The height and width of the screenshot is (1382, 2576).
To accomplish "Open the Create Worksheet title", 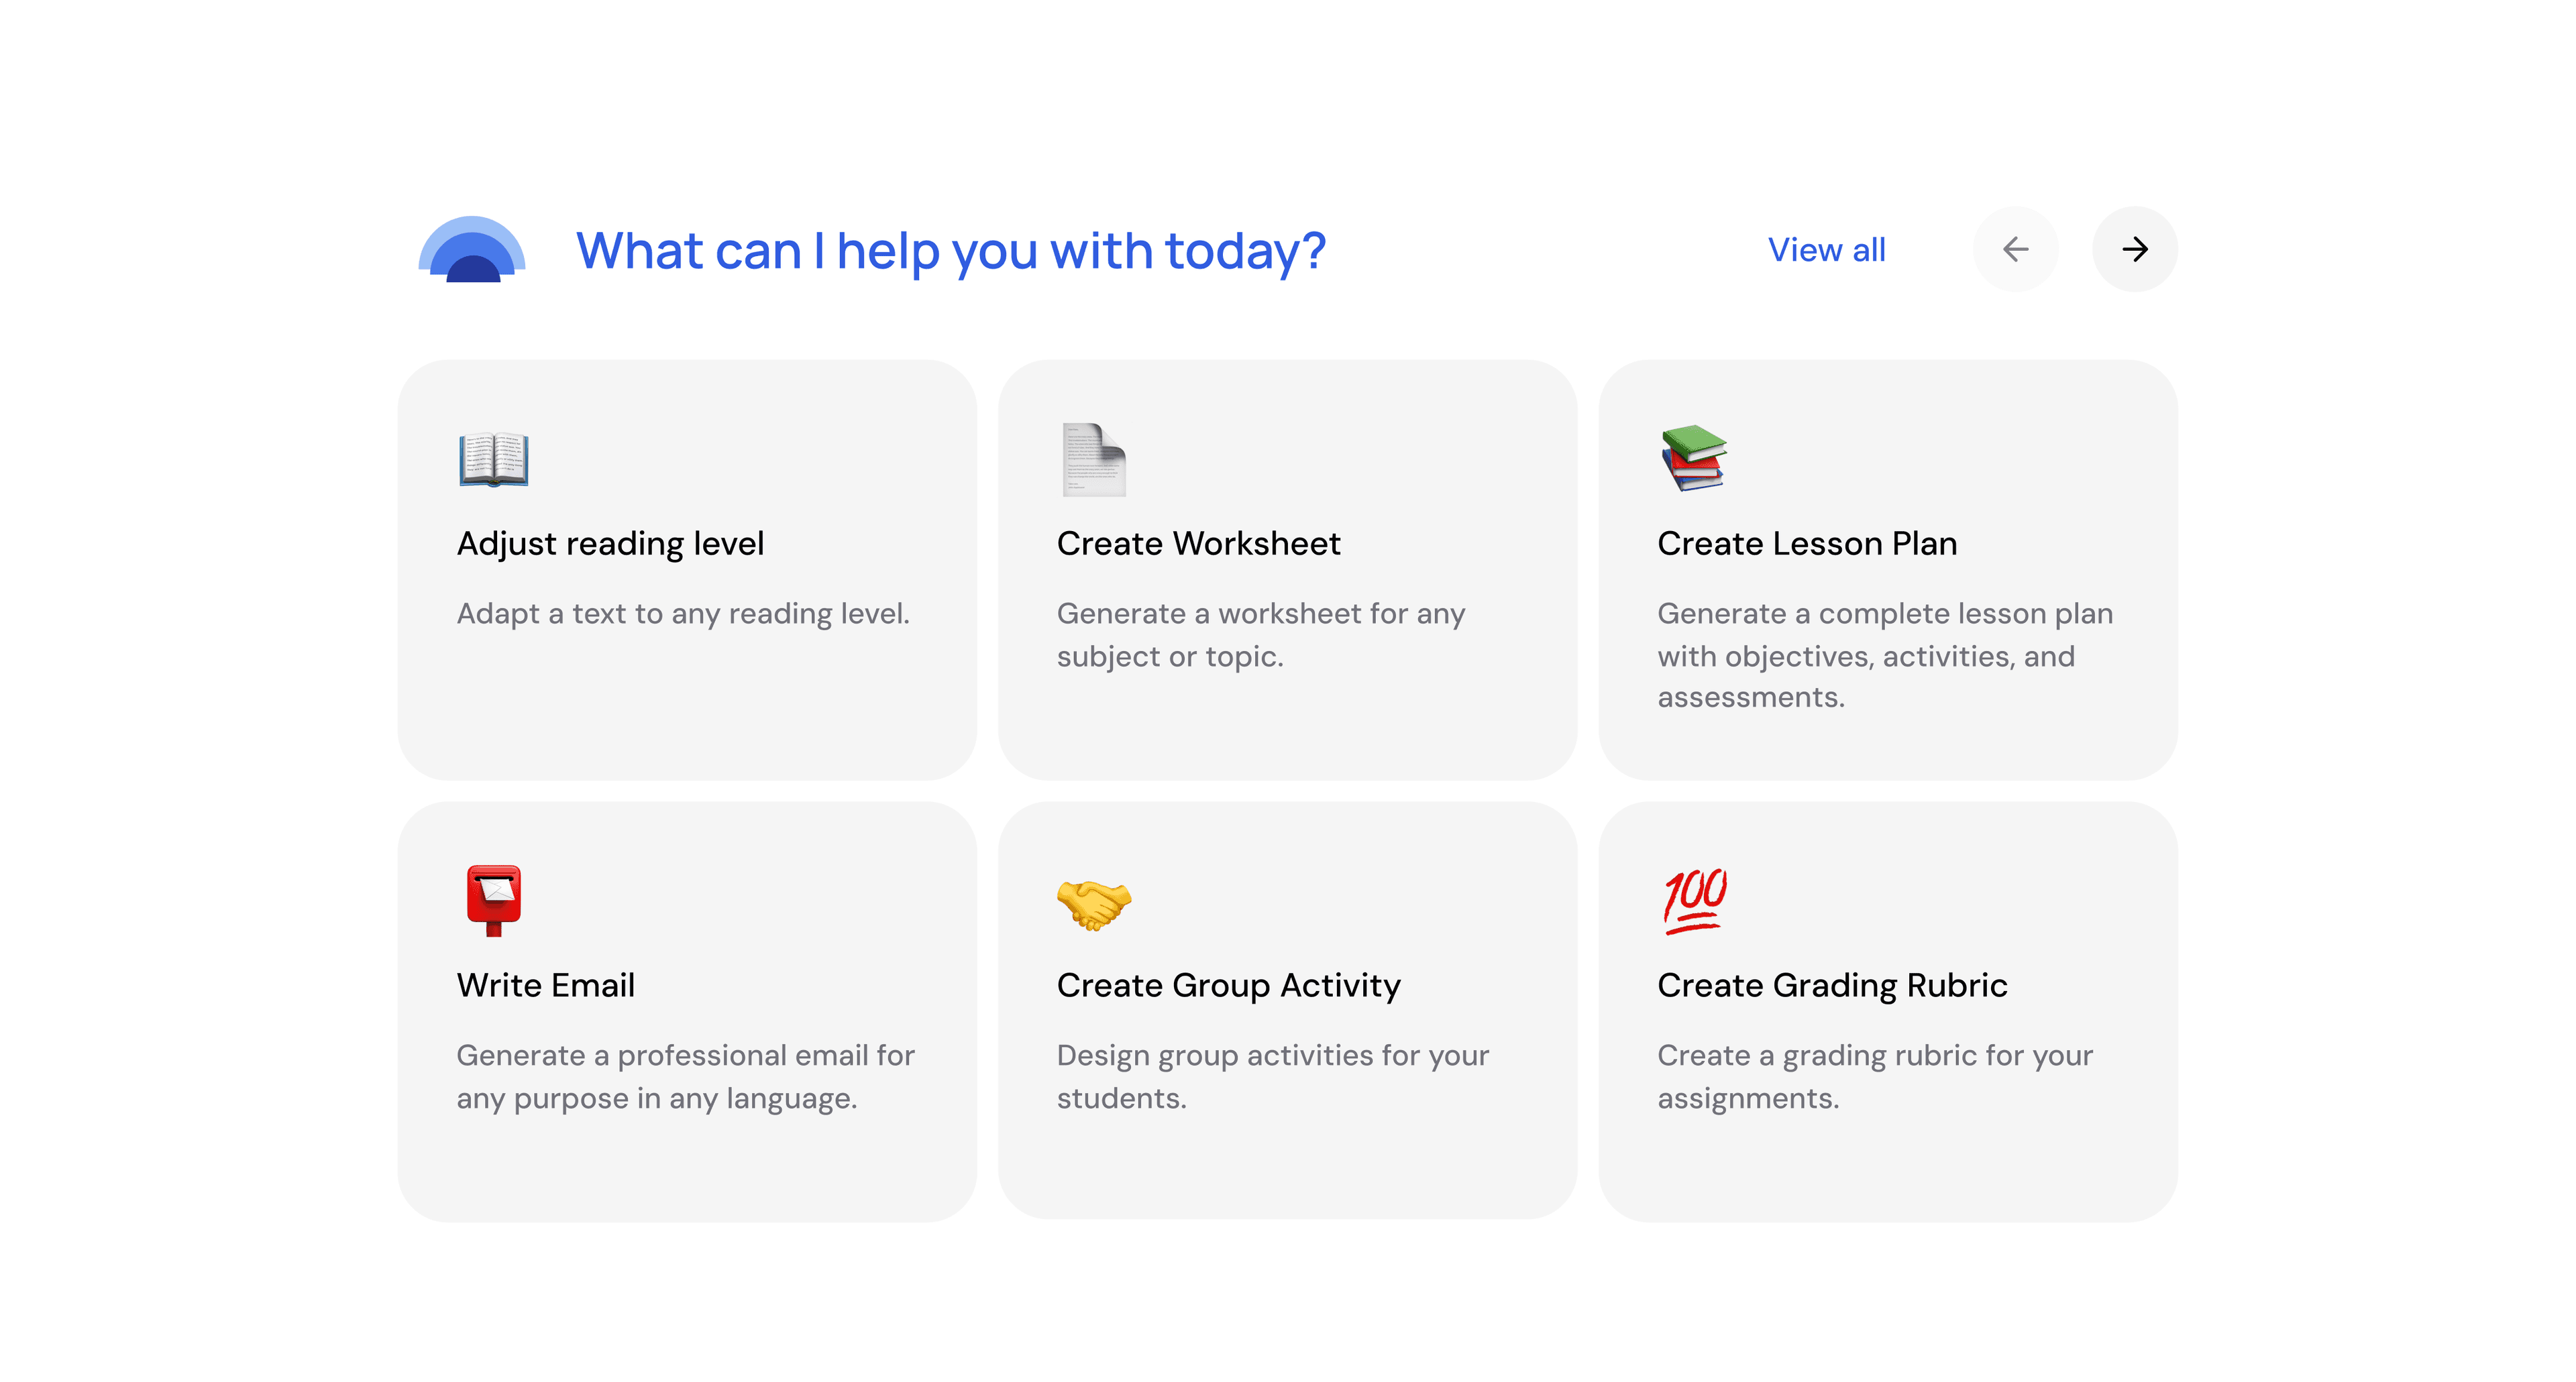I will pyautogui.click(x=1198, y=544).
